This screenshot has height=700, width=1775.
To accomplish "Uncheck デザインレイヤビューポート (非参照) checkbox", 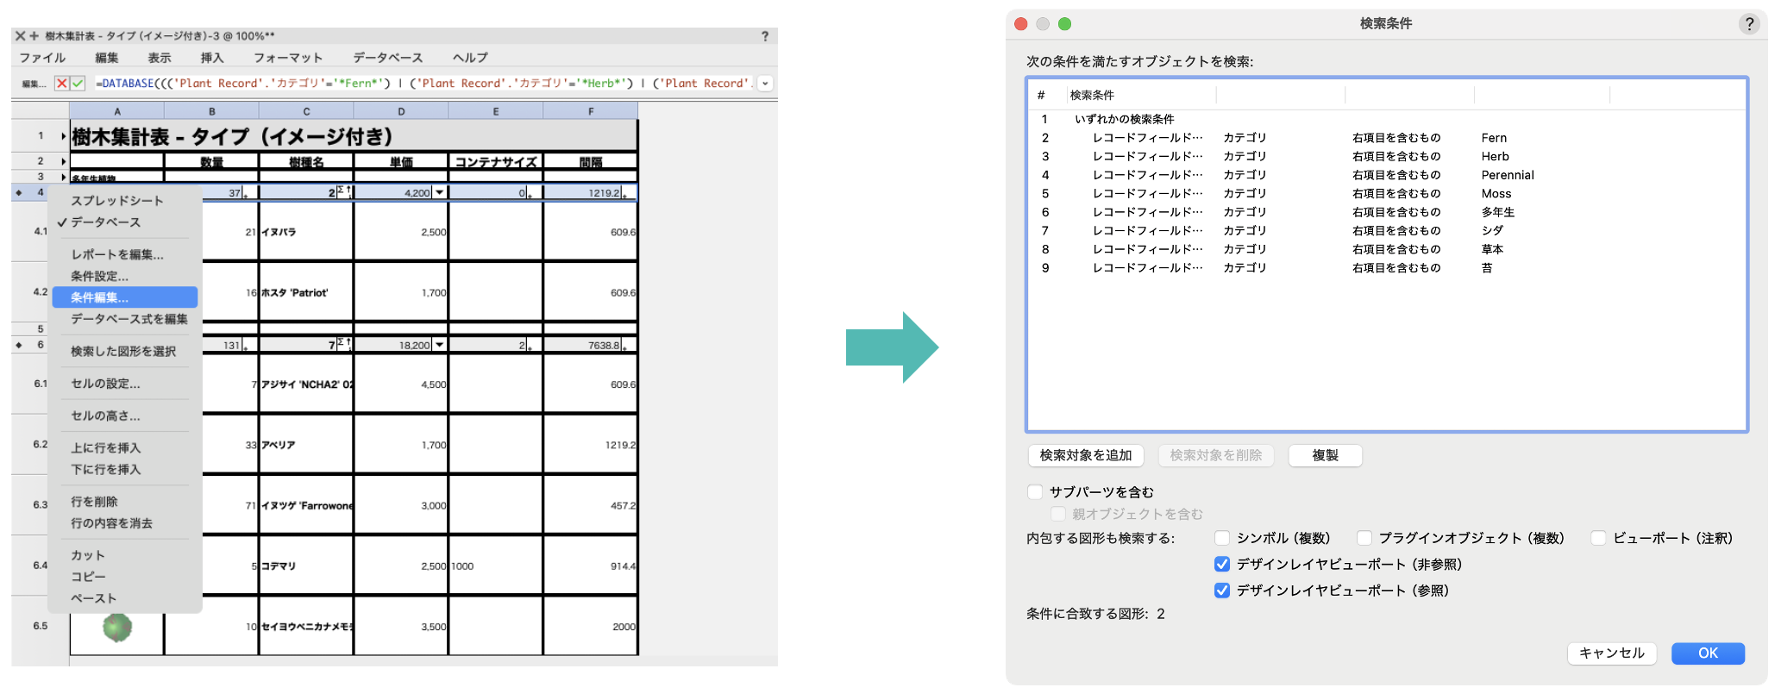I will pyautogui.click(x=1221, y=565).
